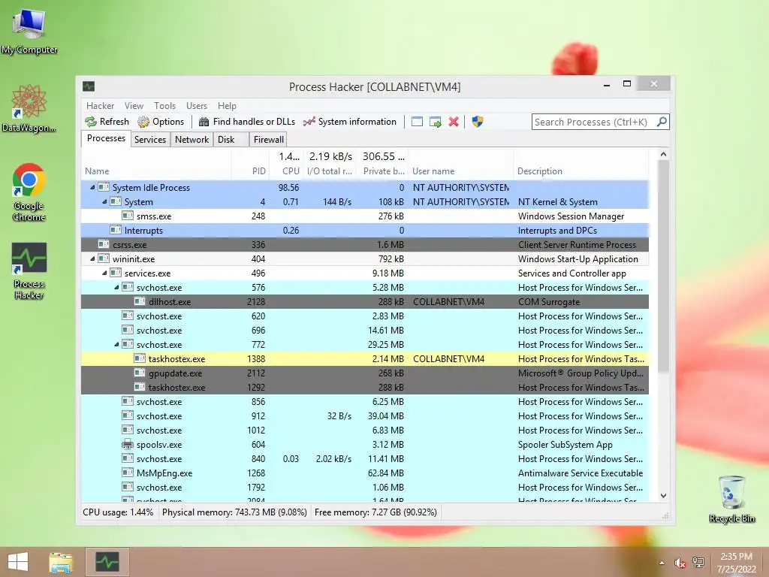Click Physical memory status bar entry

[234, 512]
